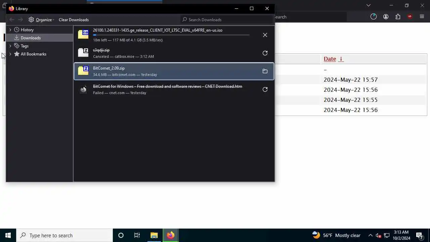Select the s3qdji.zip download row

tap(174, 53)
